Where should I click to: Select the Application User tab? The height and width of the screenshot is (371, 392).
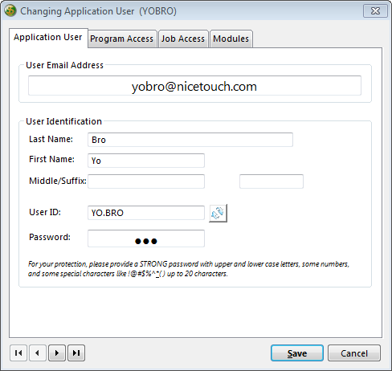pyautogui.click(x=48, y=38)
